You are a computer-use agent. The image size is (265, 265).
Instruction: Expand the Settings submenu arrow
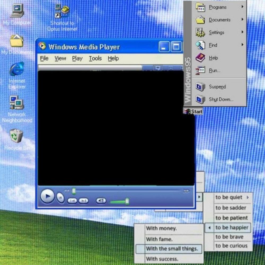(242, 32)
